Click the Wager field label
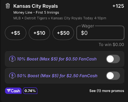Screen dimensions: 128x102 88,26
